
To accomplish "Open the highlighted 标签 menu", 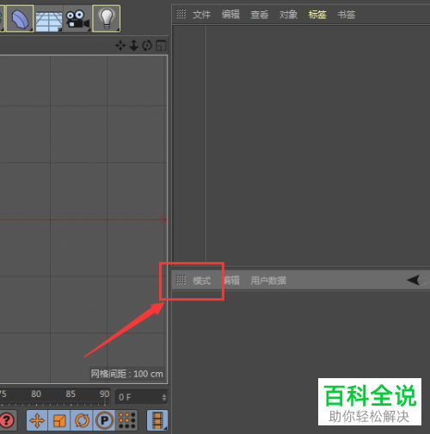I will pos(317,15).
